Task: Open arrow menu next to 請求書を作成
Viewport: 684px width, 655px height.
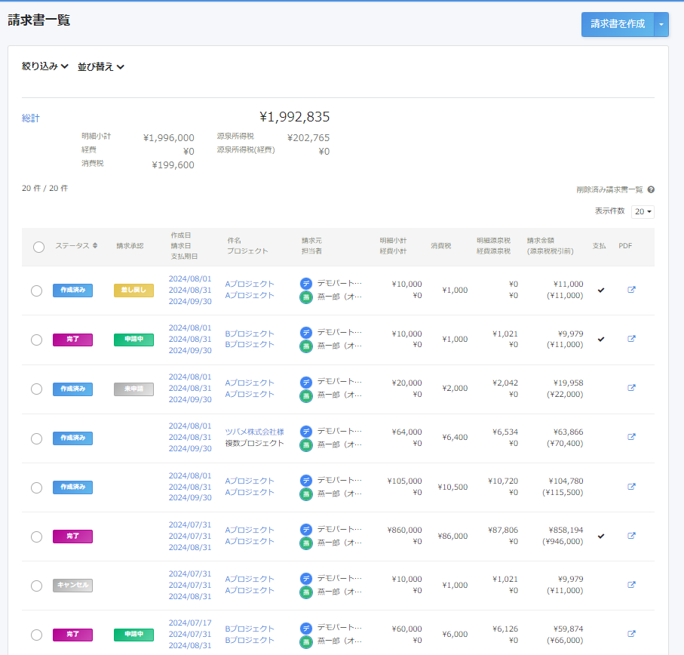Action: click(661, 24)
